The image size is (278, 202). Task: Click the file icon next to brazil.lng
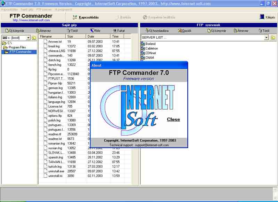pos(46,46)
